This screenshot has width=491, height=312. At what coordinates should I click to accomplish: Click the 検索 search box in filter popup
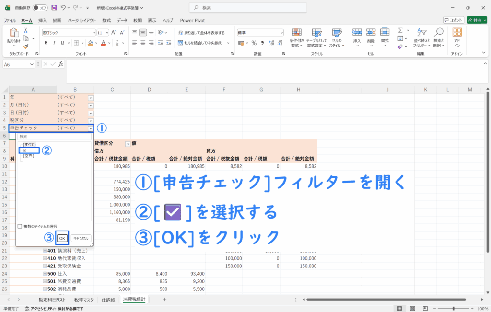pos(54,137)
